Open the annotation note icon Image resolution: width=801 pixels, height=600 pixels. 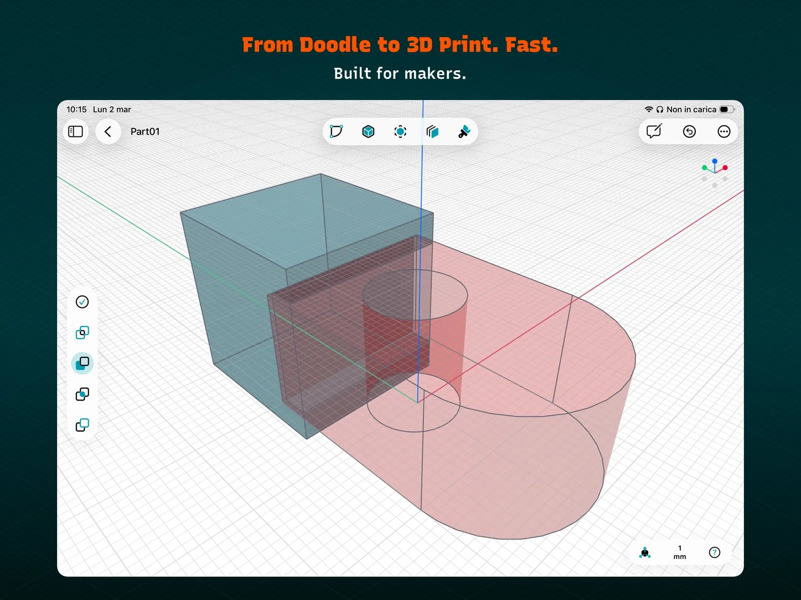[x=654, y=131]
